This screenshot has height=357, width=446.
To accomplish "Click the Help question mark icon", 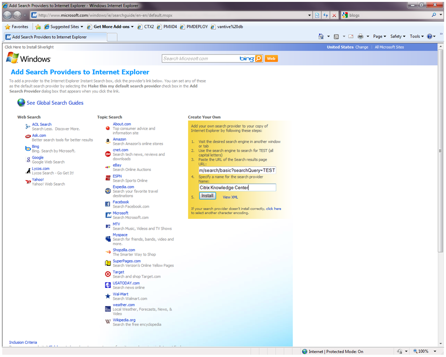I will point(430,37).
